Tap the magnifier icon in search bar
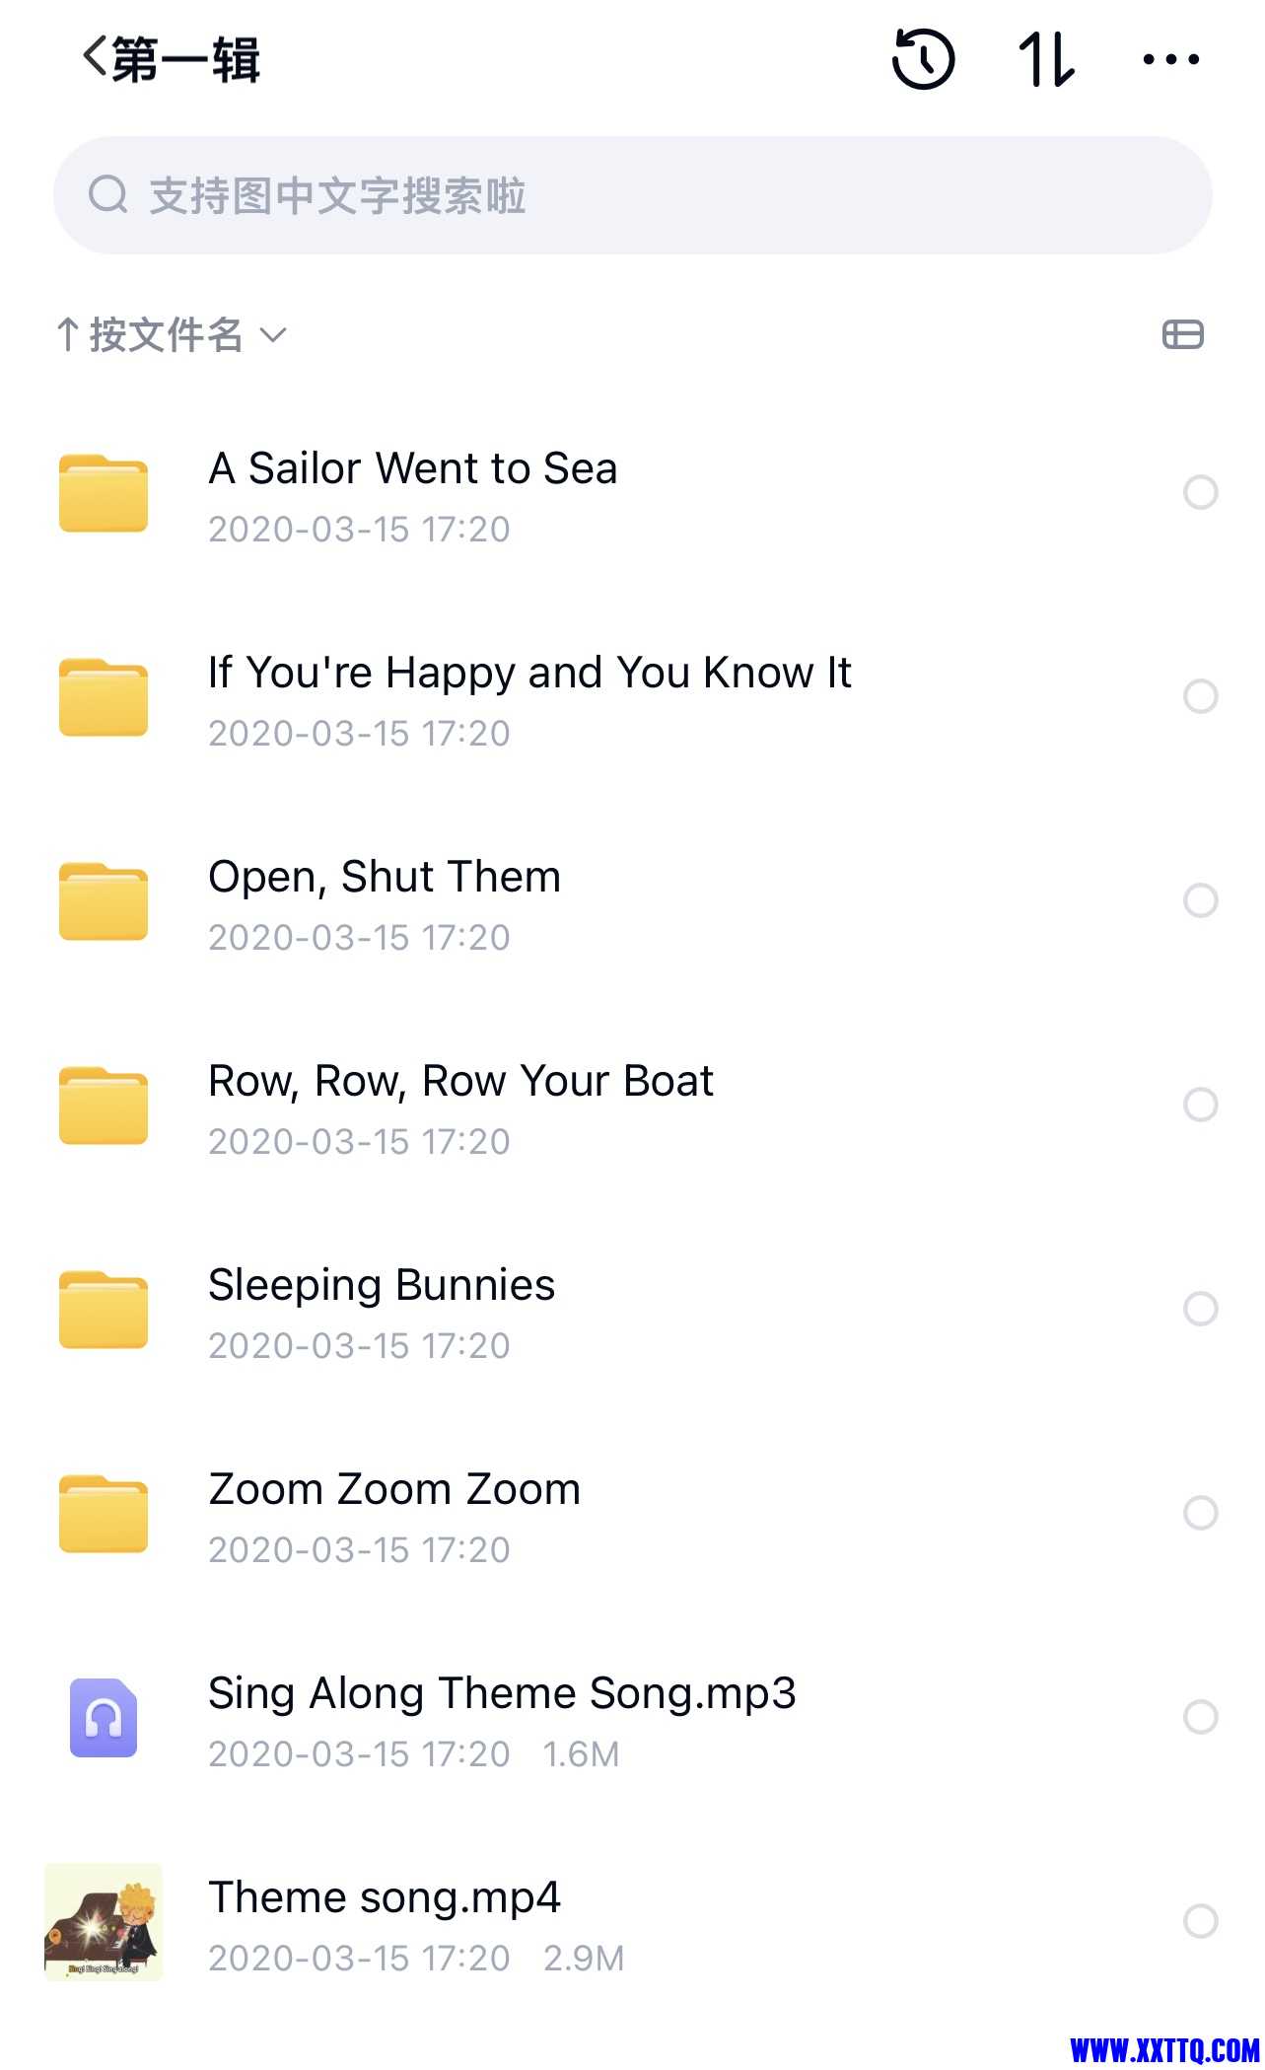Viewport: 1265px width, 2070px height. (x=107, y=194)
